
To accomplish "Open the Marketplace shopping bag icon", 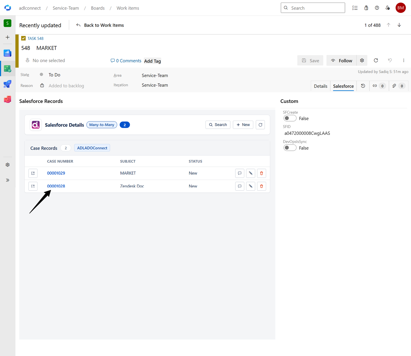I will (366, 8).
